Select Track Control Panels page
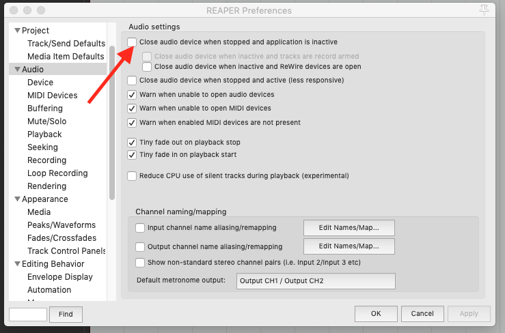The image size is (505, 333). point(67,251)
